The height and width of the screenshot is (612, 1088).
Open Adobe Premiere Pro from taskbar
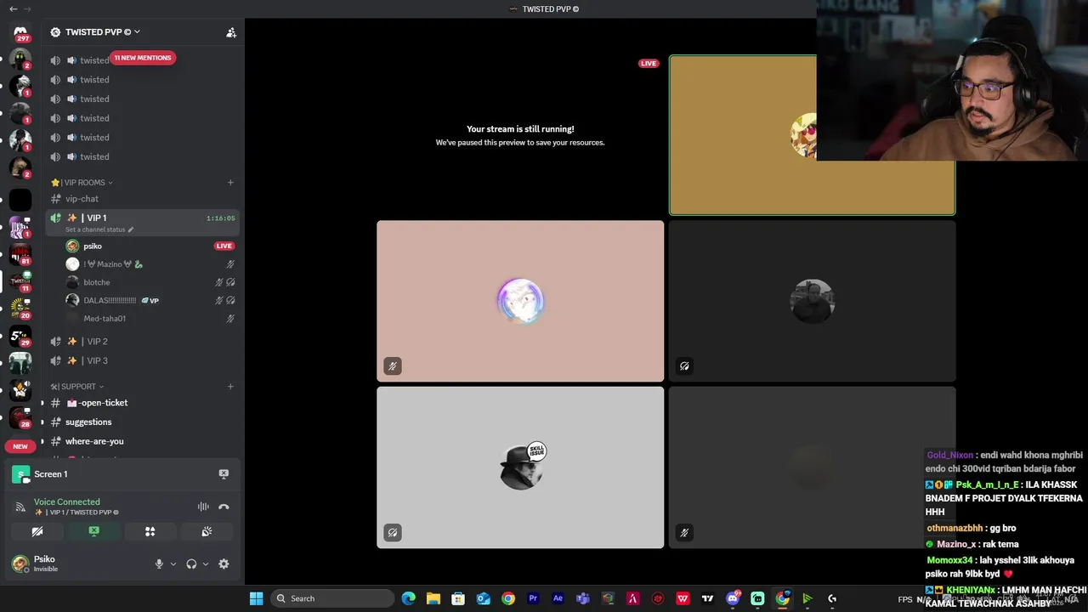tap(533, 598)
